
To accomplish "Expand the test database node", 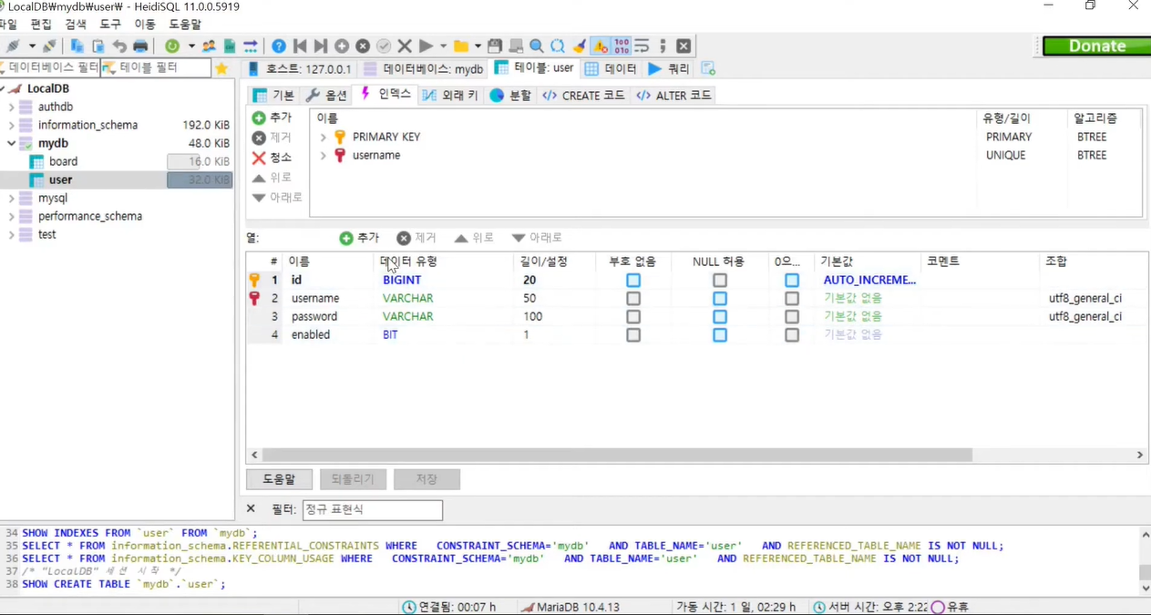I will pyautogui.click(x=12, y=234).
